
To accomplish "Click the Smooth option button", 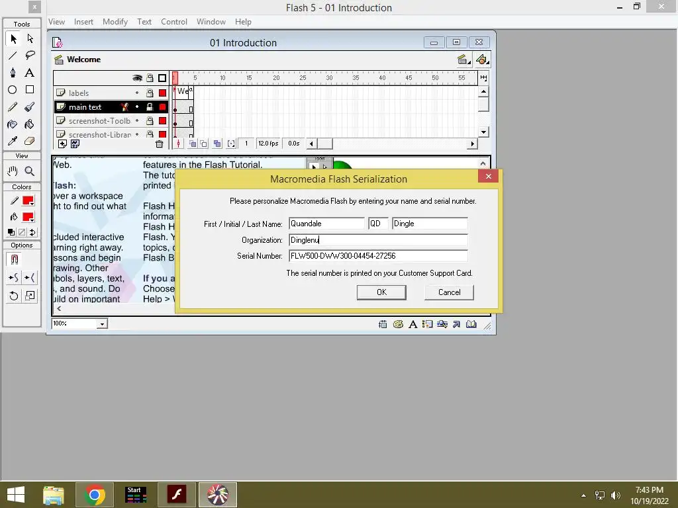I will click(x=13, y=278).
